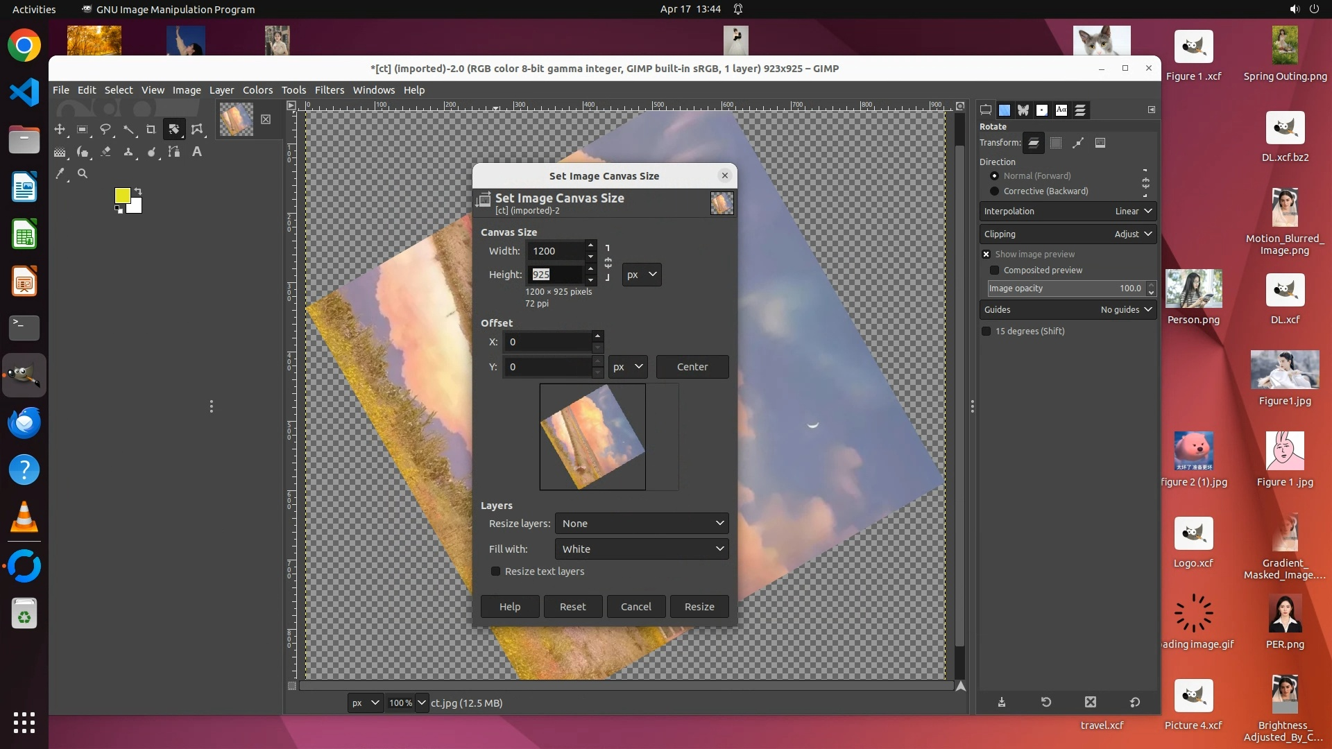1332x749 pixels.
Task: Select the Free Select lasso tool
Action: [105, 130]
